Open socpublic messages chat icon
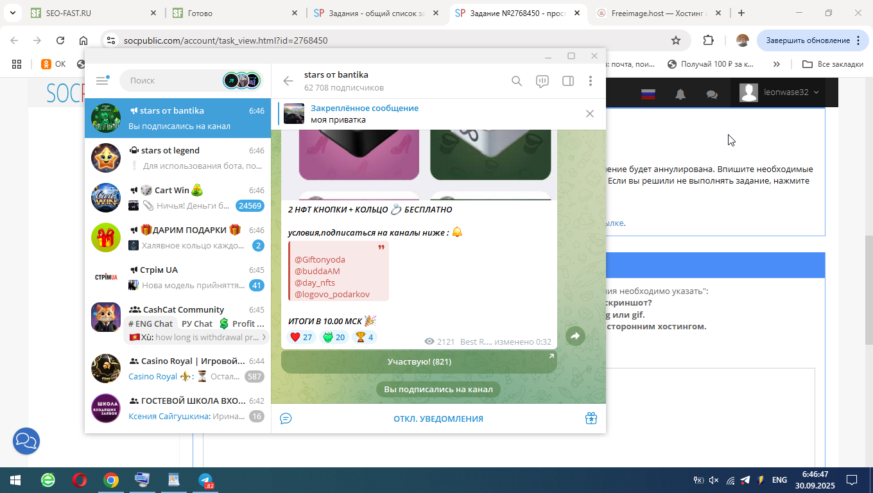Viewport: 873px width, 493px height. pos(712,94)
